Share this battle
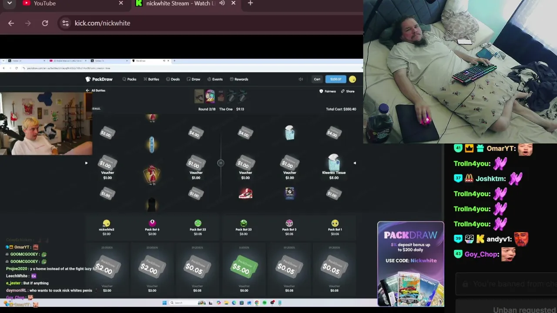Screen dimensions: 557x313 click(348, 91)
